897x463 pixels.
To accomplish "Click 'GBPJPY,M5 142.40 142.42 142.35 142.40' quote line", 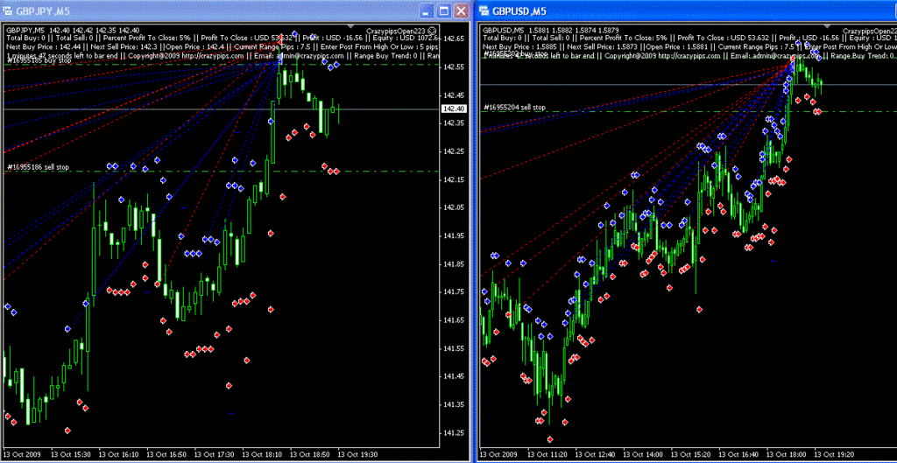I will (x=73, y=31).
